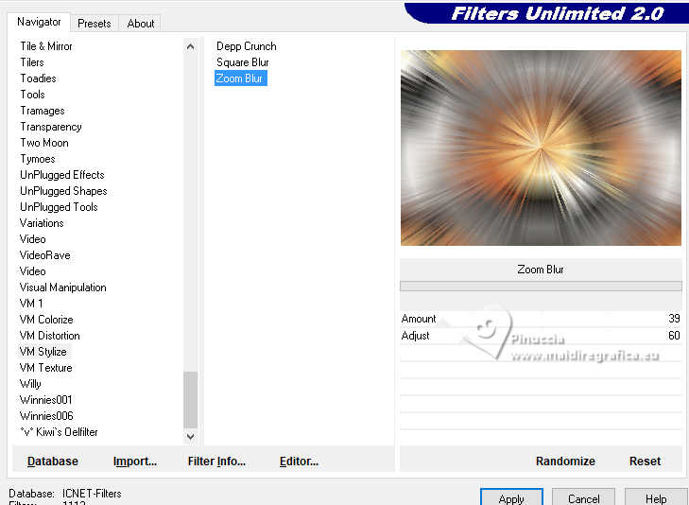Click the category list scroll down arrow
689x505 pixels.
coord(190,436)
